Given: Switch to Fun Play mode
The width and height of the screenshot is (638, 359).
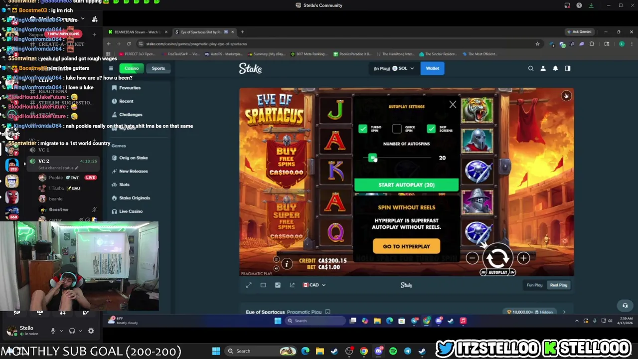Looking at the screenshot, I should click(534, 285).
